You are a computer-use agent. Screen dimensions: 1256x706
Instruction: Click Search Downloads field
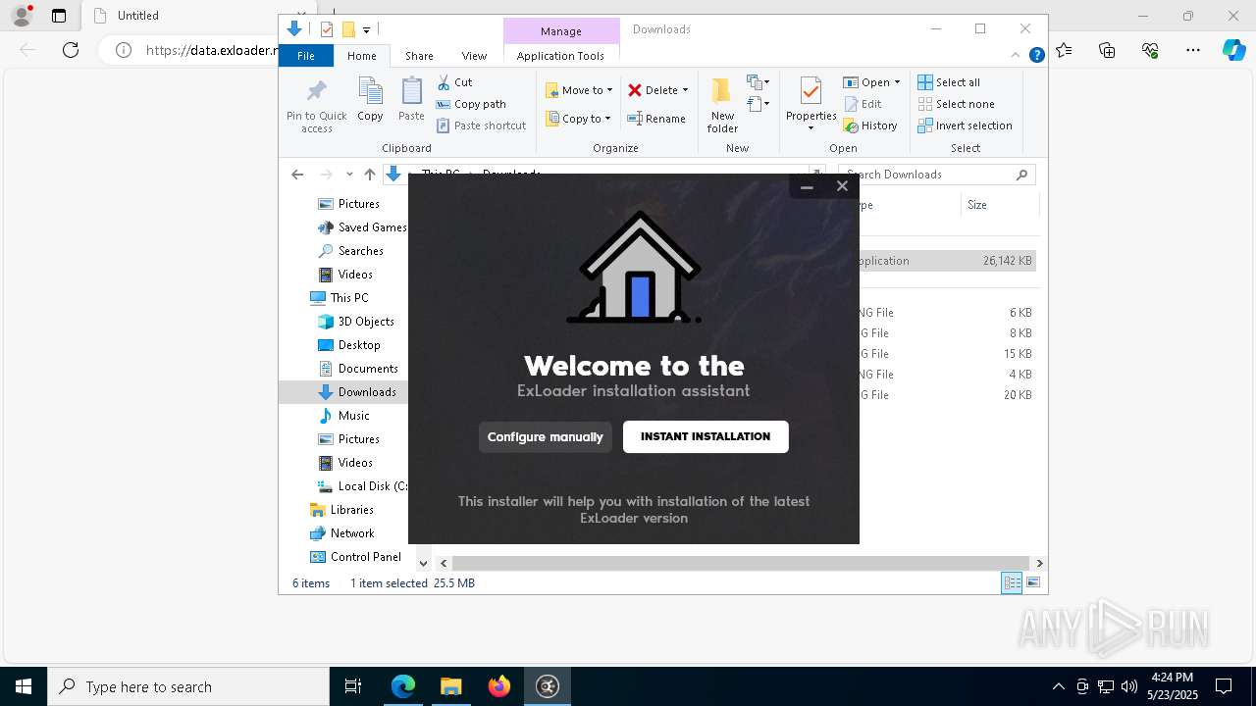click(937, 175)
